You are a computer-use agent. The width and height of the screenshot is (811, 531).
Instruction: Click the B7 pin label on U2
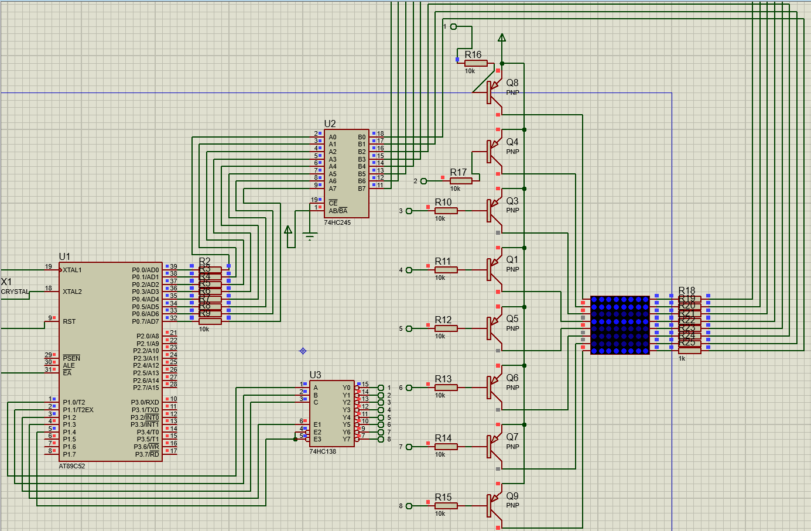(x=362, y=189)
